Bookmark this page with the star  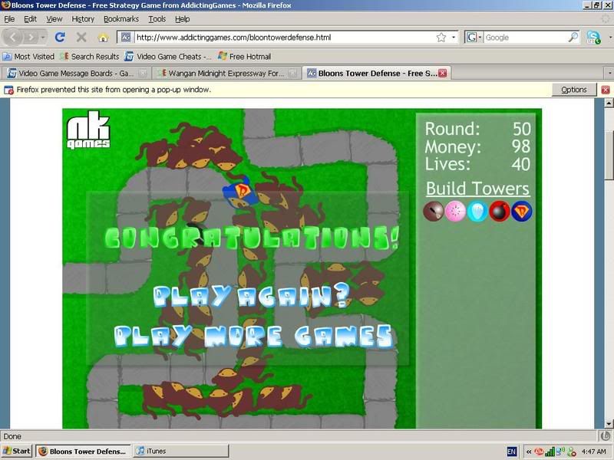(x=441, y=37)
